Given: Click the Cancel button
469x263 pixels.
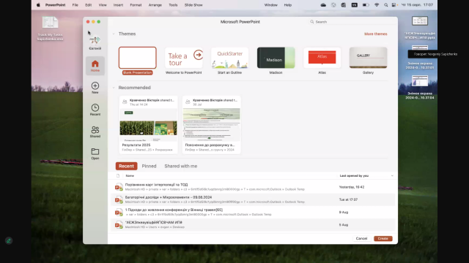Looking at the screenshot, I should (x=361, y=239).
